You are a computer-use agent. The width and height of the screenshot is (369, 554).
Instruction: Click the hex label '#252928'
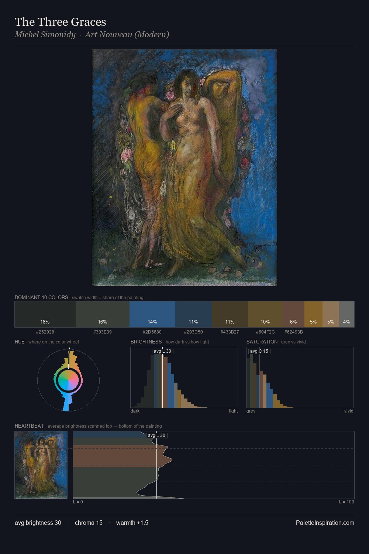(x=45, y=332)
